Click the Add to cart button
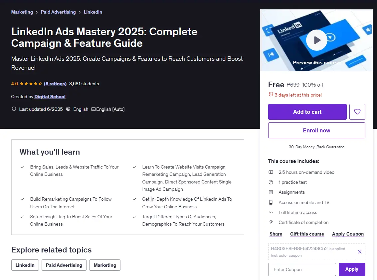The height and width of the screenshot is (280, 377). click(x=307, y=112)
